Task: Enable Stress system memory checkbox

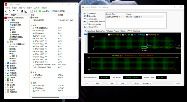Action: [x=88, y=22]
